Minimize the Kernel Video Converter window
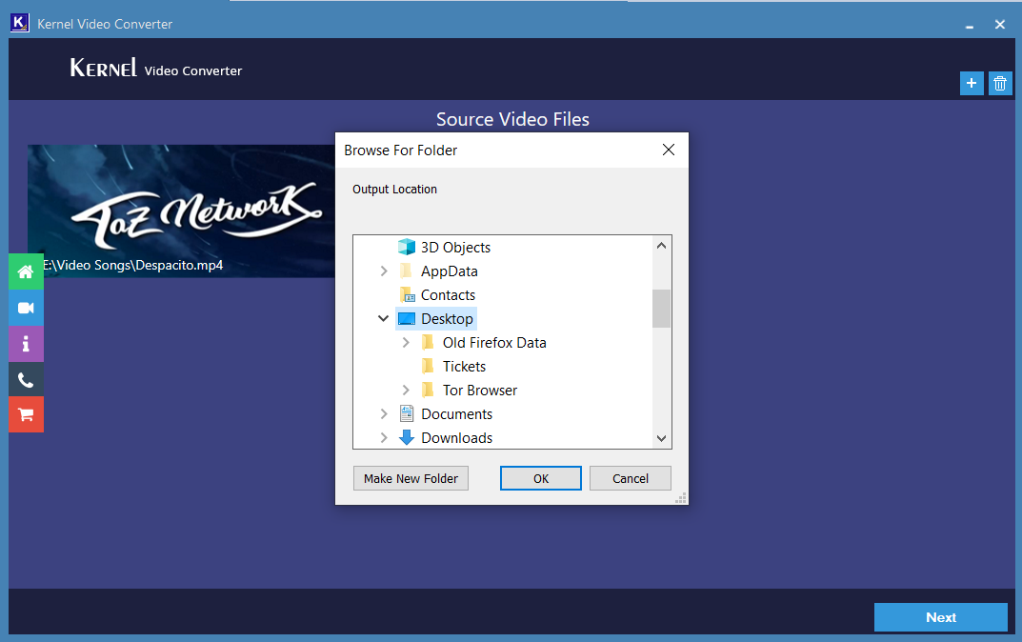The image size is (1022, 642). [970, 25]
